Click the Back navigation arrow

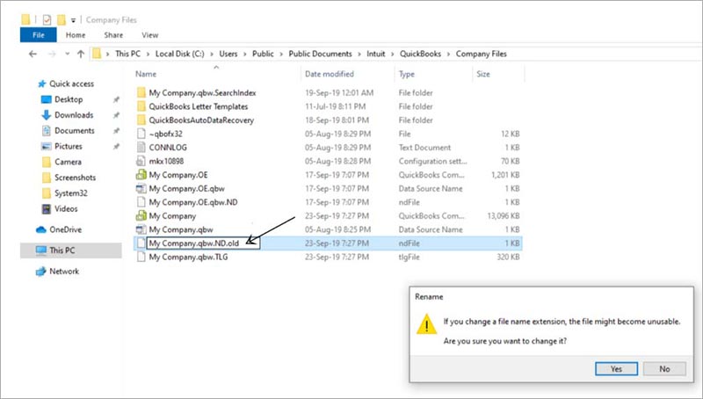click(33, 54)
